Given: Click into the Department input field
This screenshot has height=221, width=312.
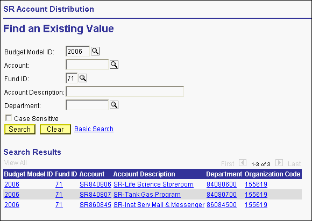Looking at the screenshot, I should (87, 105).
